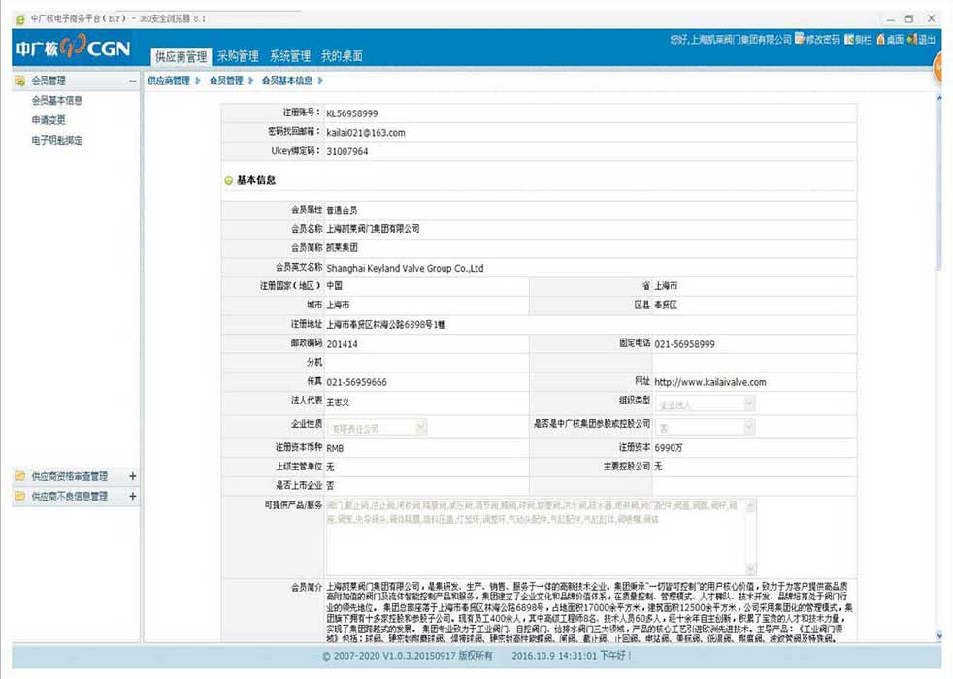Screen dimensions: 953x679
Task: Click the products text area scroll down arrow
Action: [x=751, y=569]
